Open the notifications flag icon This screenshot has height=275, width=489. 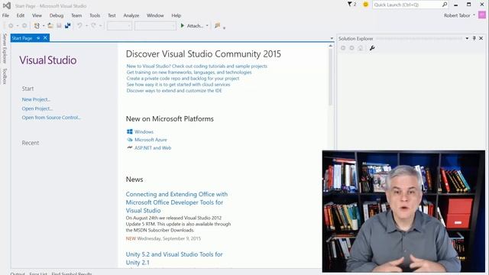pos(350,5)
